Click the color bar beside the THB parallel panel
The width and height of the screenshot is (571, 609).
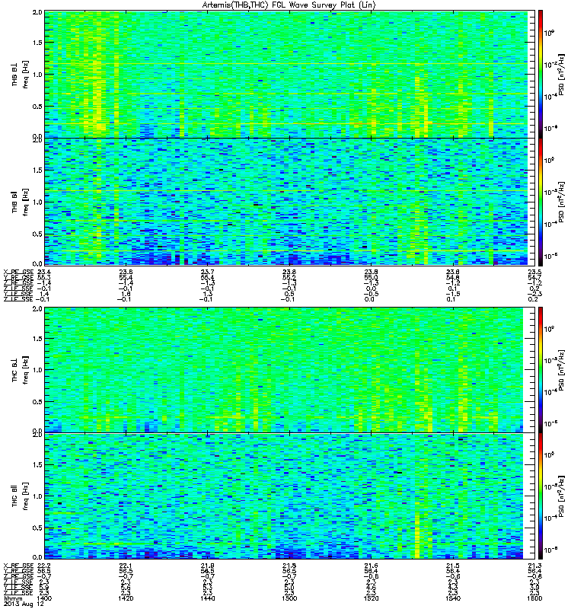click(541, 202)
